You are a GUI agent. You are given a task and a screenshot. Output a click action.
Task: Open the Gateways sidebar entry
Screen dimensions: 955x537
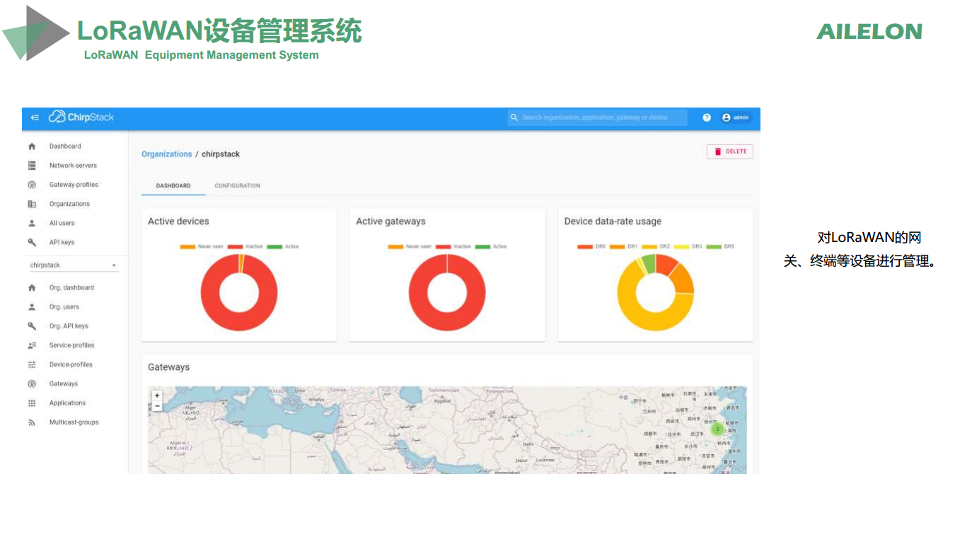coord(64,383)
